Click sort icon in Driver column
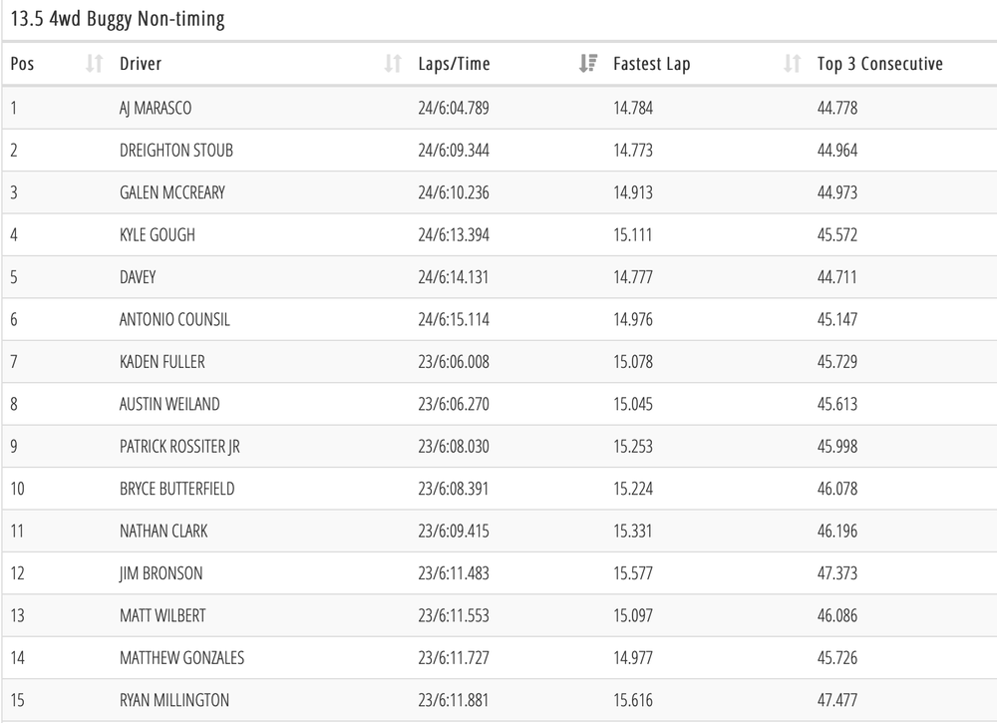 pos(393,64)
